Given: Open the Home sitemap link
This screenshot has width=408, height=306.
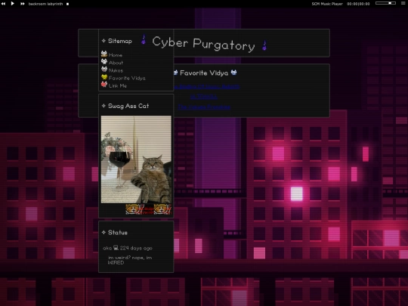Looking at the screenshot, I should click(116, 55).
